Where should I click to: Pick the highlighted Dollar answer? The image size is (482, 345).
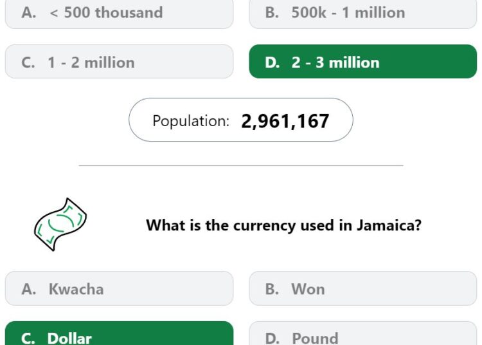click(x=120, y=333)
